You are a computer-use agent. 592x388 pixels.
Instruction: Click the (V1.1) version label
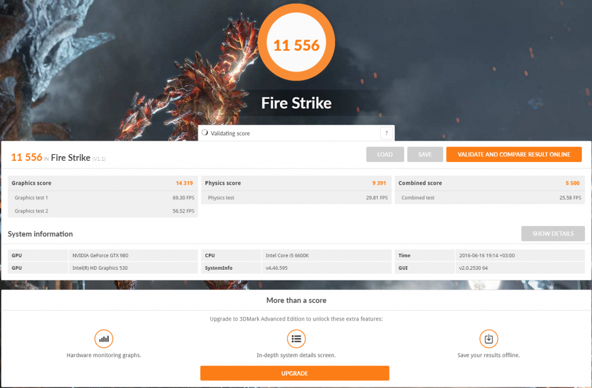[99, 159]
